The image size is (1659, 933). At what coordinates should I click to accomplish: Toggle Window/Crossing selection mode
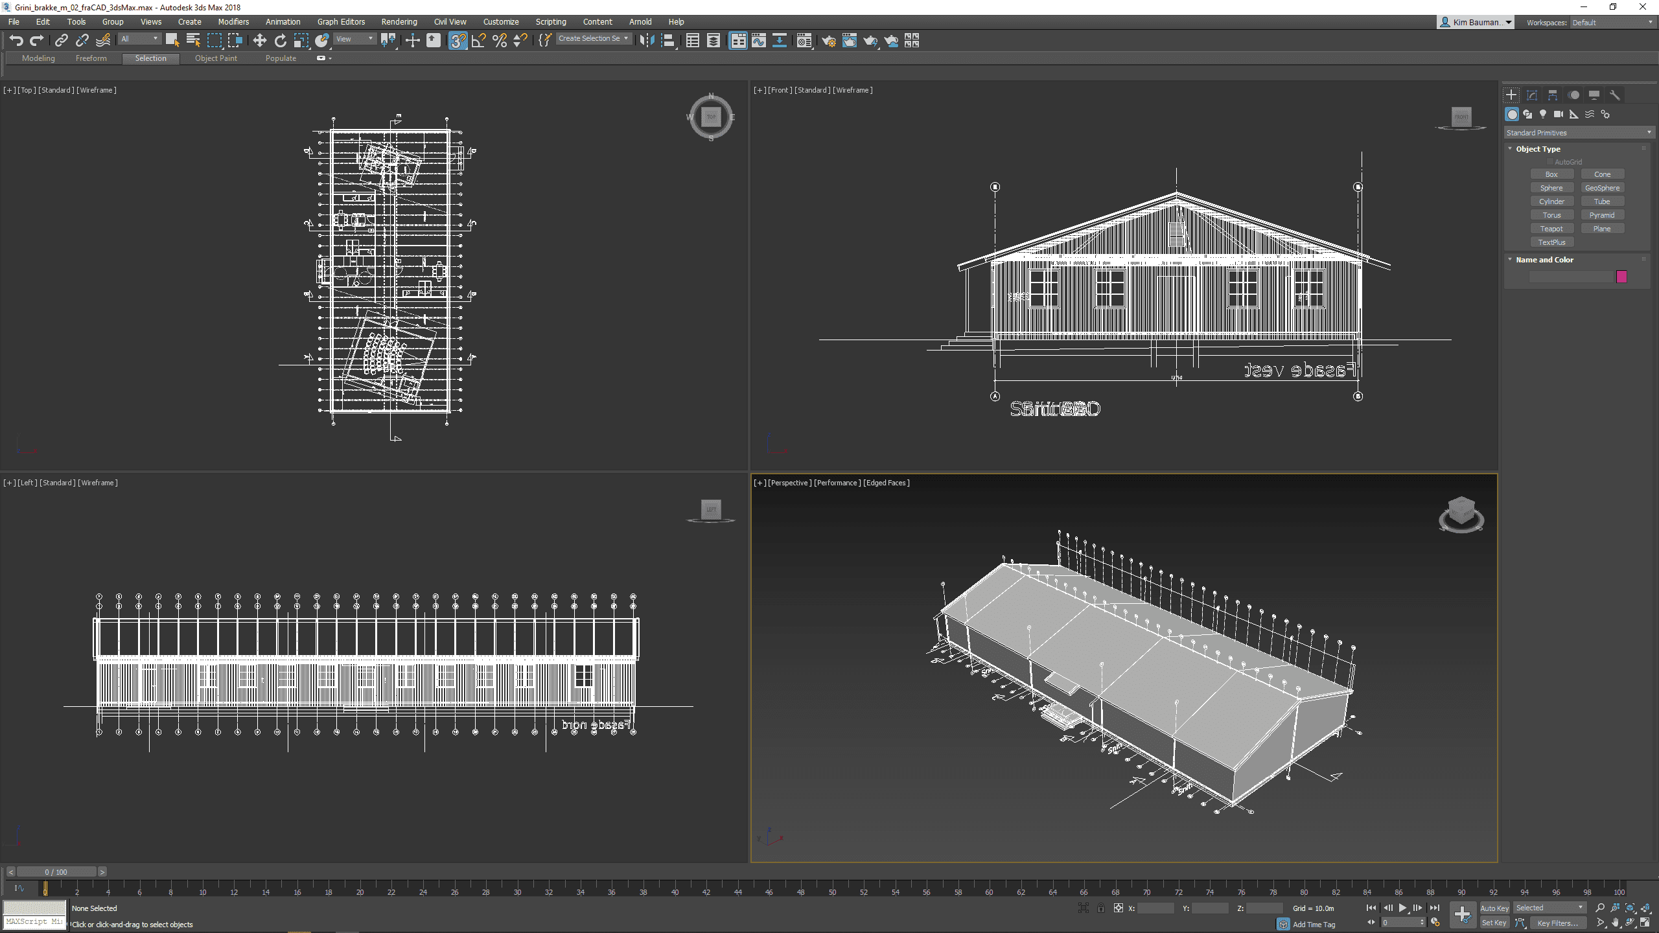point(235,41)
